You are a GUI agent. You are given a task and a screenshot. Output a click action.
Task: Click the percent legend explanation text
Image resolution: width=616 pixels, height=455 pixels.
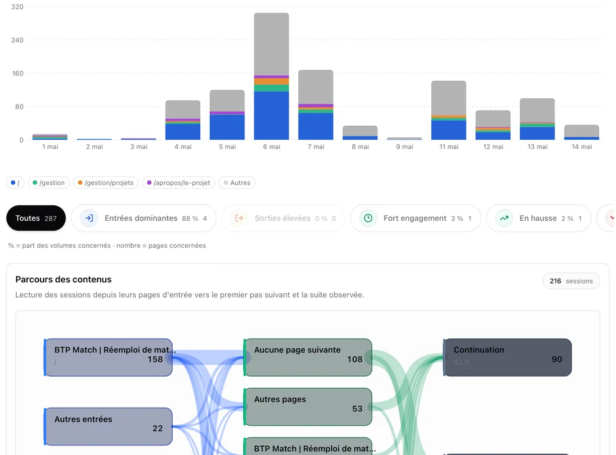tap(107, 246)
